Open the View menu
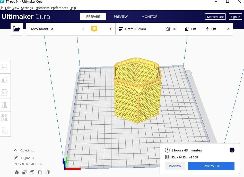The image size is (244, 177). 16,8
